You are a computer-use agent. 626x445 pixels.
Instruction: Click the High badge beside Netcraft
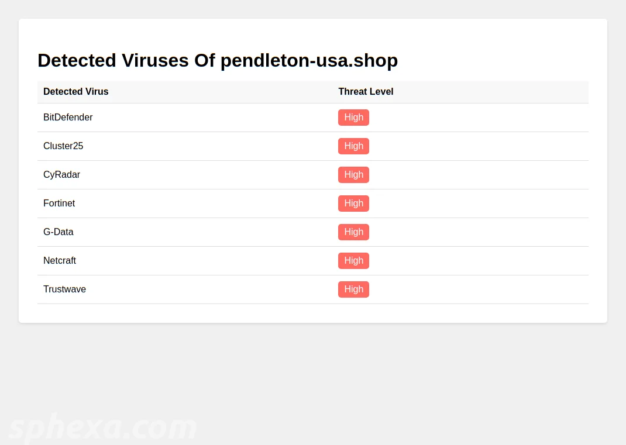353,261
